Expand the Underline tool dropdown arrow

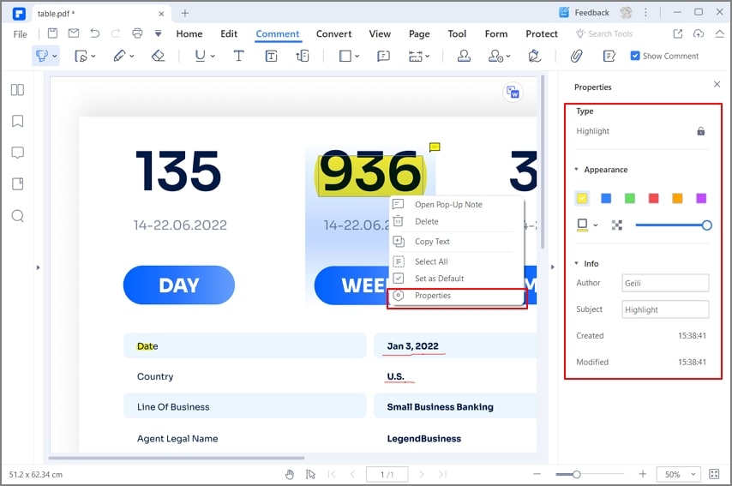point(213,57)
